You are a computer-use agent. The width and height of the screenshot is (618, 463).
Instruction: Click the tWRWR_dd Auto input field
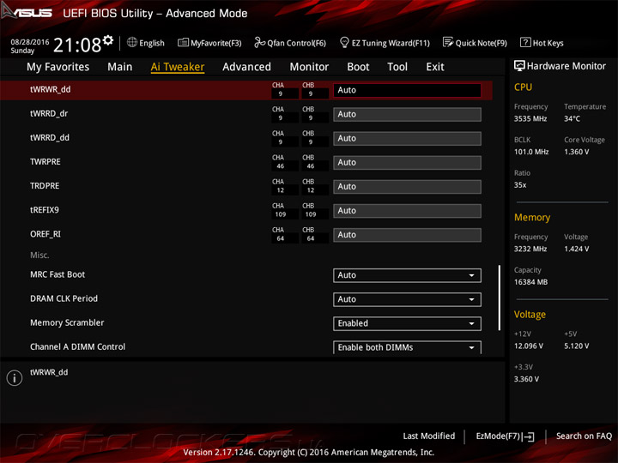(x=407, y=90)
